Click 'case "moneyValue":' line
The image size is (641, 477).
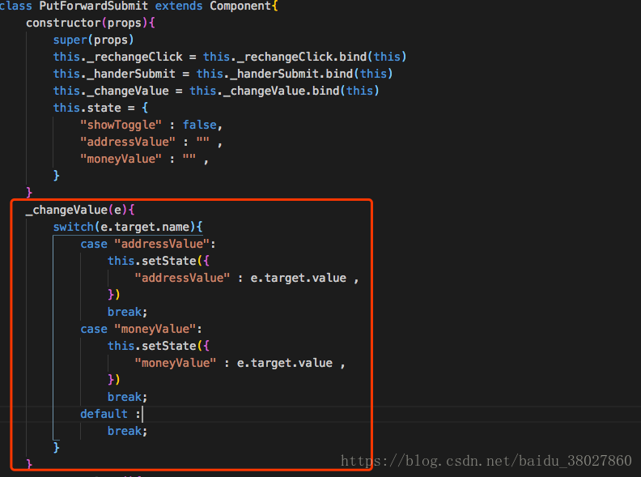click(x=141, y=329)
